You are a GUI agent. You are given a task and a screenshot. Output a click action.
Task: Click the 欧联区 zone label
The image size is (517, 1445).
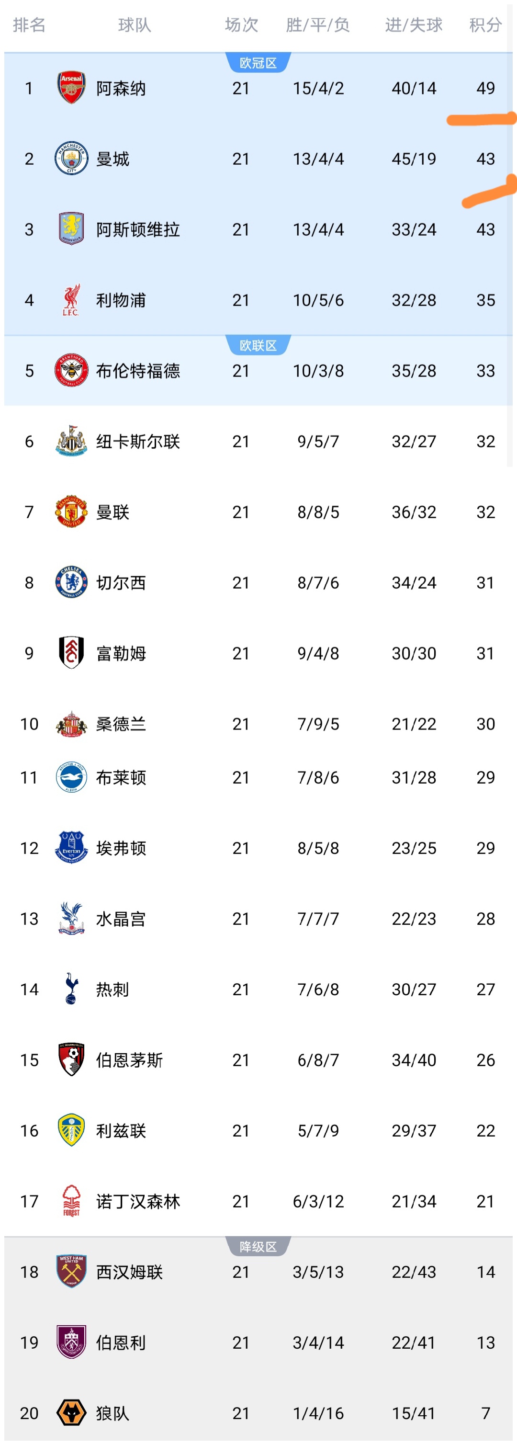pyautogui.click(x=258, y=345)
